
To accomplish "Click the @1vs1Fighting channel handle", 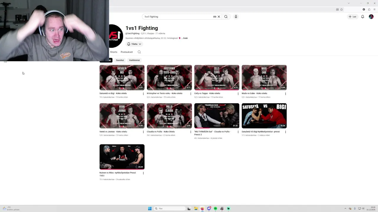I will tap(132, 34).
